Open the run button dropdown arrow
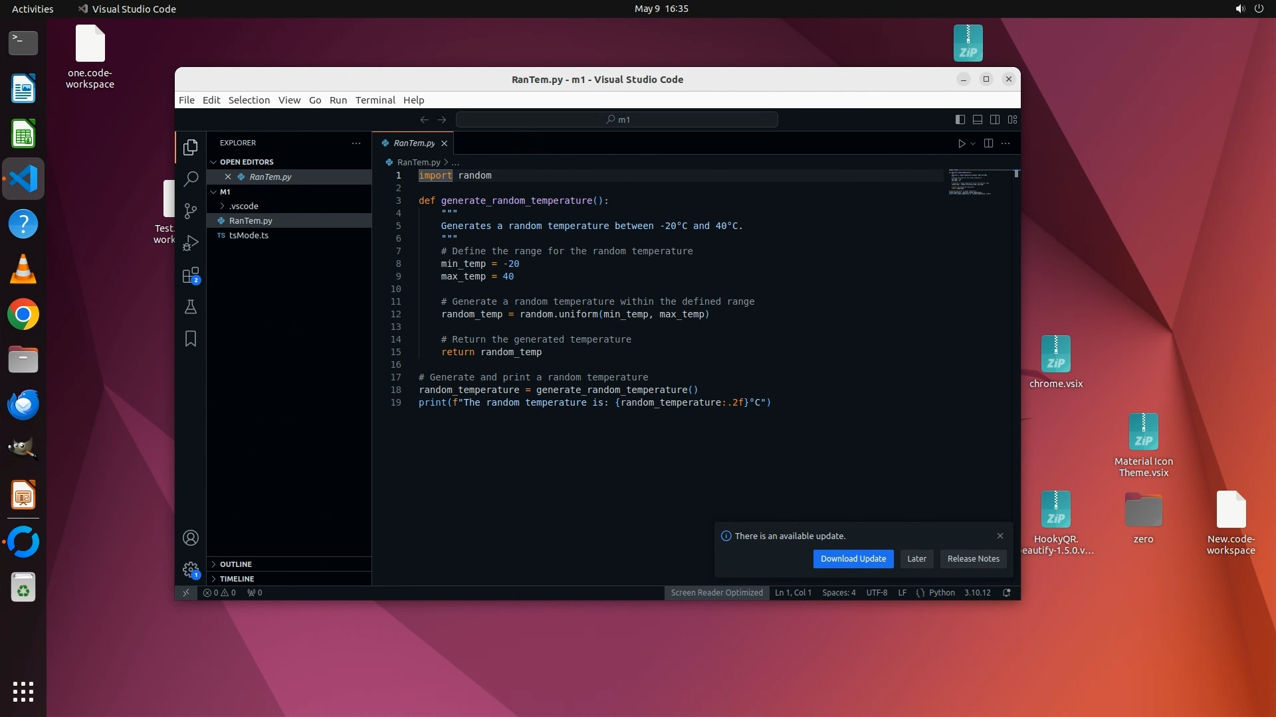Image resolution: width=1276 pixels, height=717 pixels. 973,143
